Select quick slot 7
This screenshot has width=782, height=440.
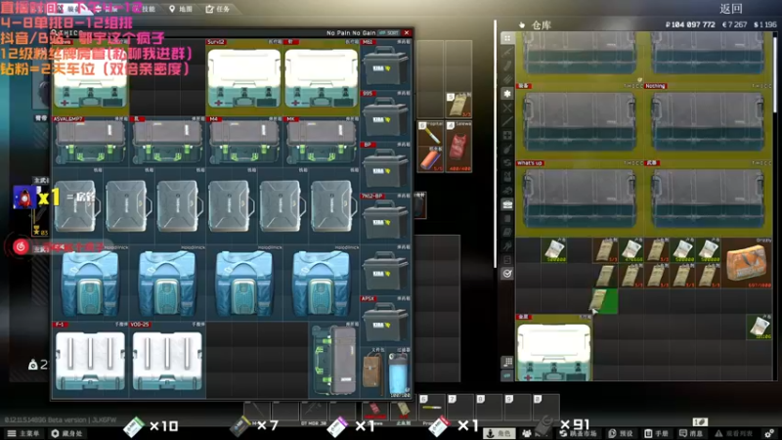pyautogui.click(x=459, y=406)
